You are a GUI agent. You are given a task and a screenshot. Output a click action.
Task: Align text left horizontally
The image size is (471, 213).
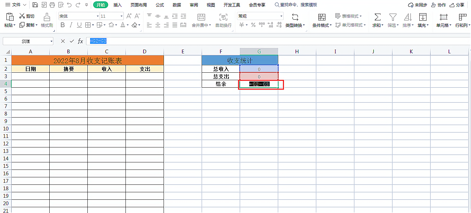click(x=149, y=25)
